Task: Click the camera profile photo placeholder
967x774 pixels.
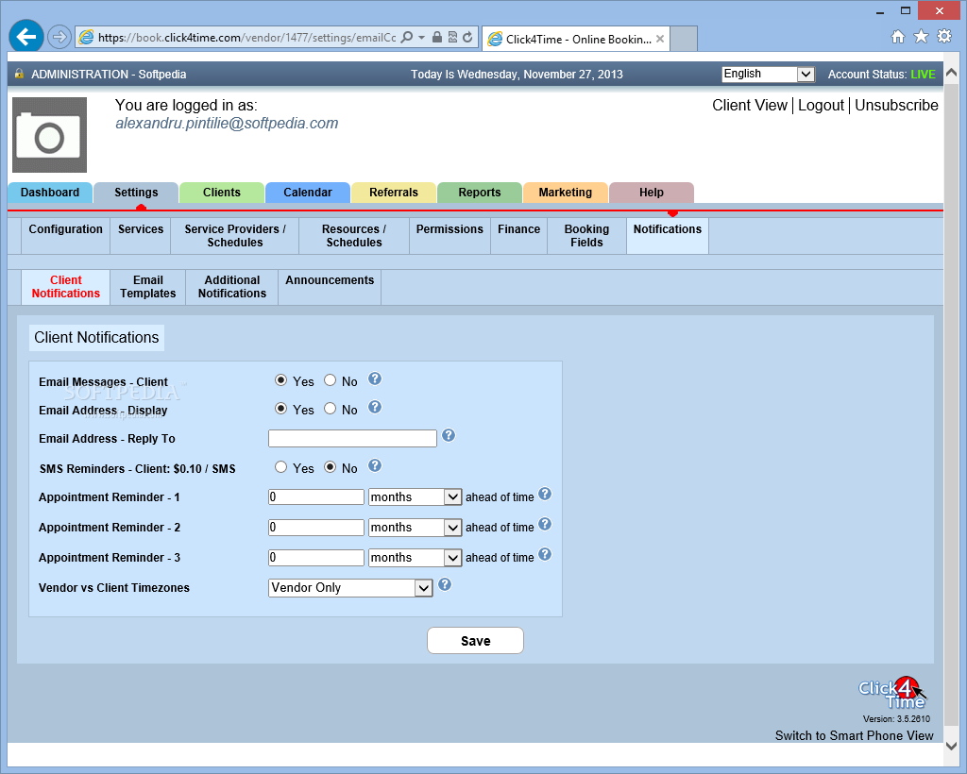Action: point(49,135)
